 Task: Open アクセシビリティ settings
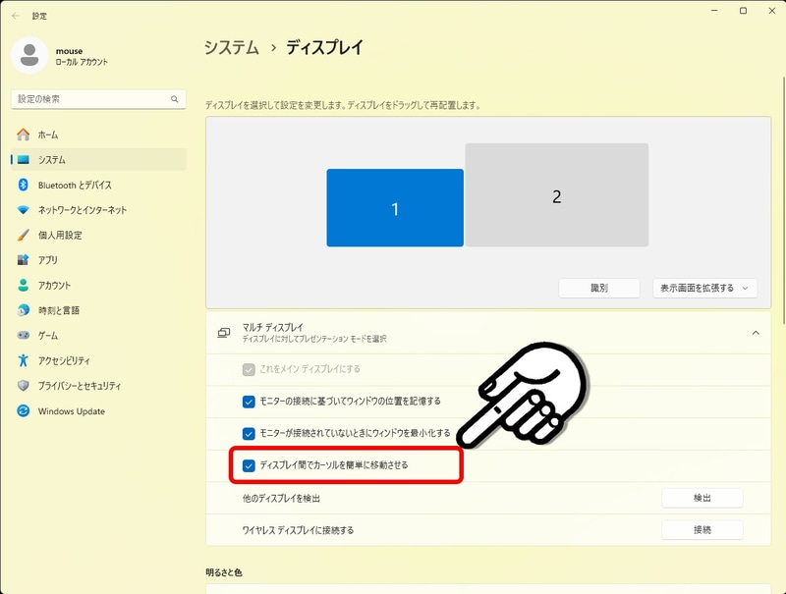coord(74,361)
